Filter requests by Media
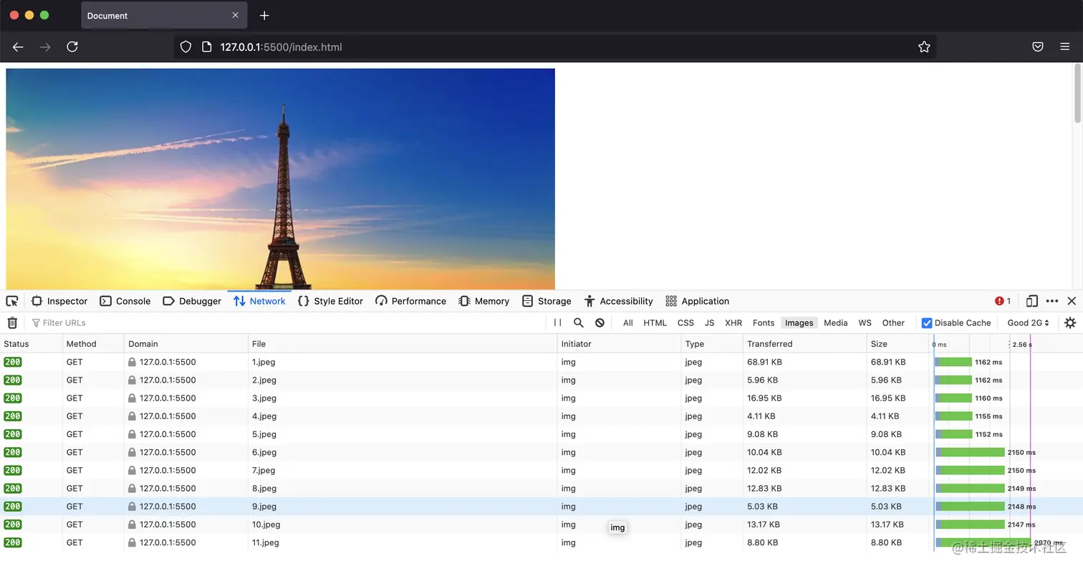The width and height of the screenshot is (1083, 571). 836,322
